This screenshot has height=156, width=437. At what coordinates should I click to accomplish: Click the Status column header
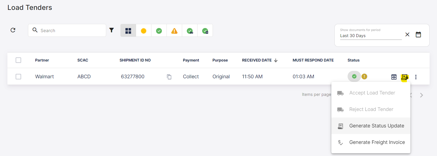[353, 60]
